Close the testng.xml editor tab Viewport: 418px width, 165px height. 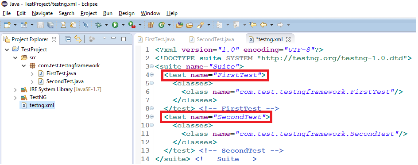tap(288, 39)
